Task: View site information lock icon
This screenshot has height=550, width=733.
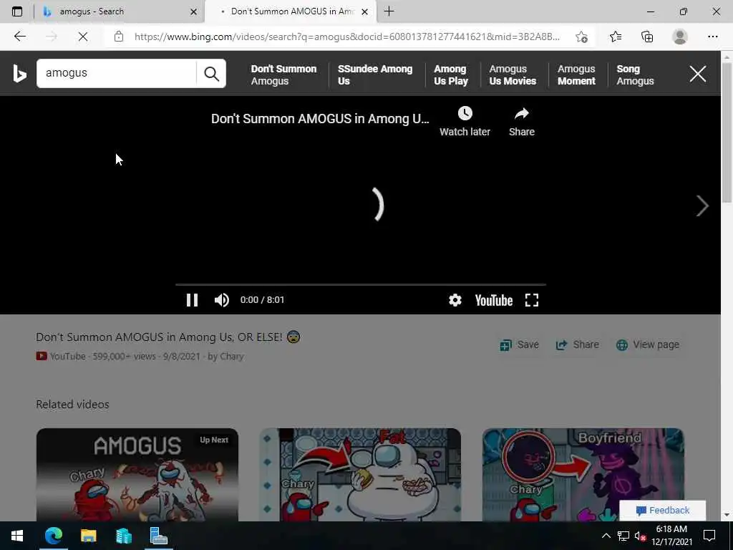Action: pyautogui.click(x=119, y=37)
